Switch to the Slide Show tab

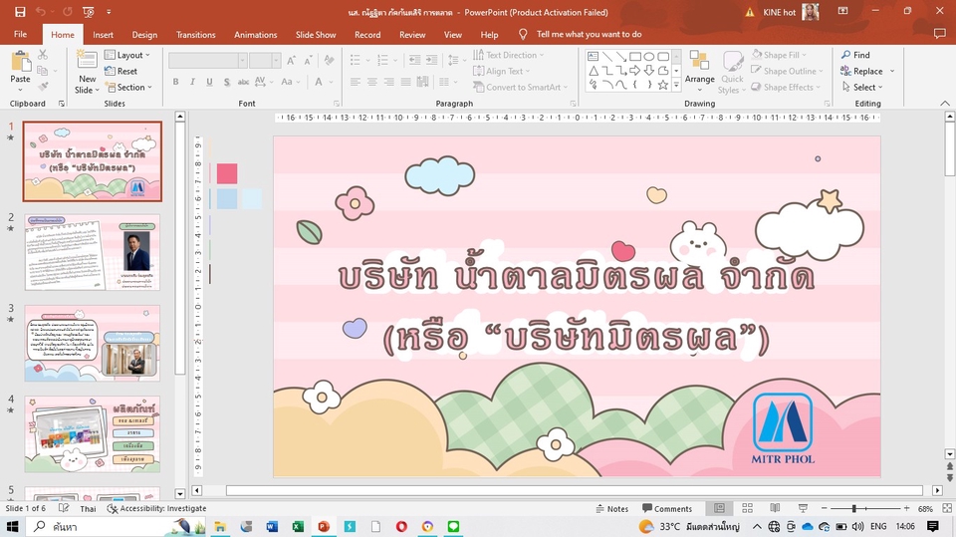point(316,35)
